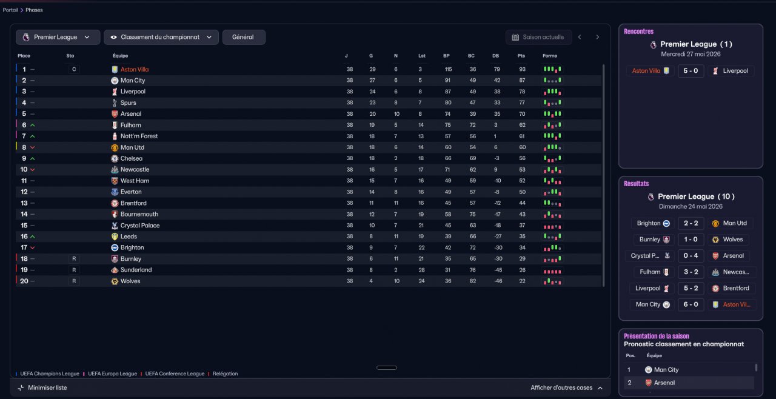Viewport: 776px width, 399px height.
Task: Open the Crystal Palace 0 - 4 Arsenal result
Action: 691,256
